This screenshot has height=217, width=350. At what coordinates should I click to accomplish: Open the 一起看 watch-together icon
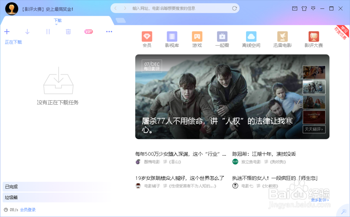click(x=222, y=36)
